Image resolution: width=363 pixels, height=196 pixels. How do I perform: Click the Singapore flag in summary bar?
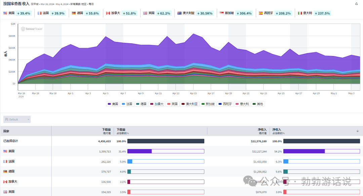[x=221, y=13]
